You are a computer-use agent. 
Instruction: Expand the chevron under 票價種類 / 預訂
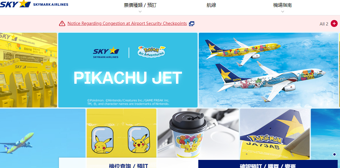coord(140,12)
